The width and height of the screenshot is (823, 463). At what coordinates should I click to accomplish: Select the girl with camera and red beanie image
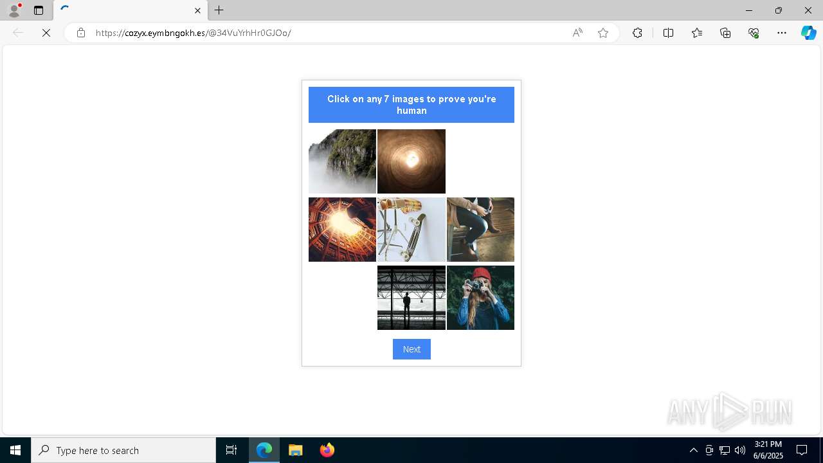click(480, 298)
